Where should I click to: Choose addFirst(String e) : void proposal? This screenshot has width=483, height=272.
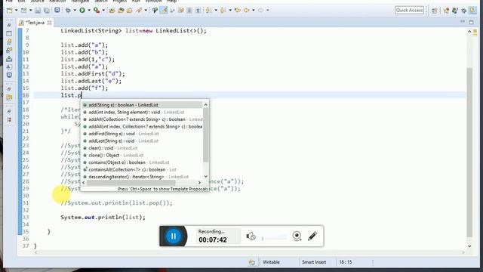[x=142, y=134]
